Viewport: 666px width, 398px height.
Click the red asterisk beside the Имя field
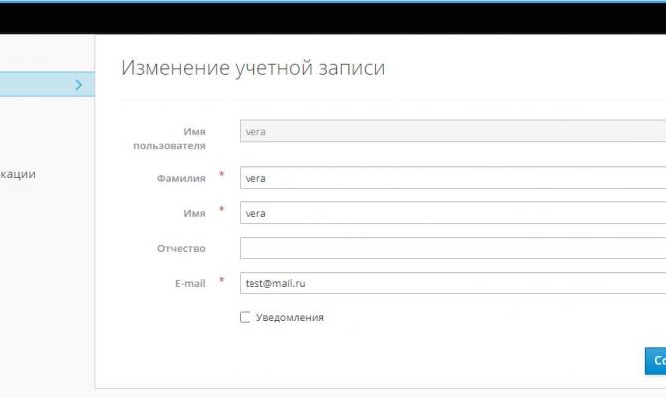222,211
